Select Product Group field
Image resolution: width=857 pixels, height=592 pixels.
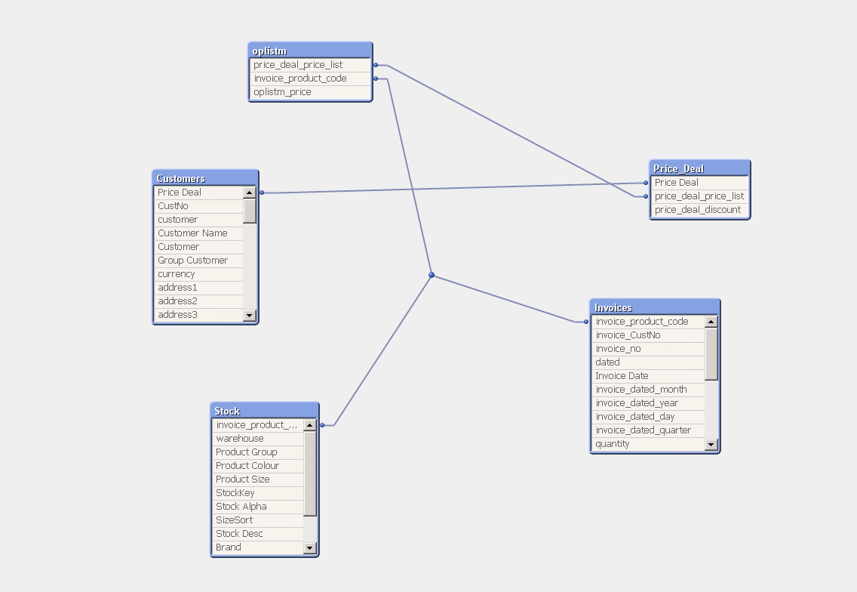[258, 452]
